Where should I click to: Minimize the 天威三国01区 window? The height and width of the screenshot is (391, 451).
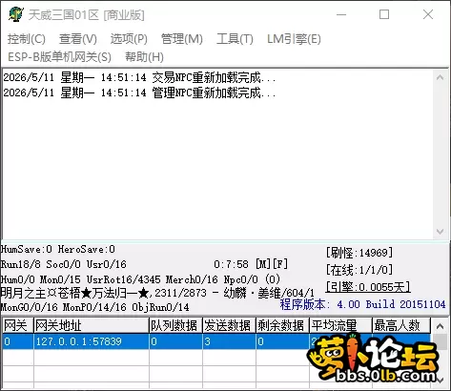[341, 14]
